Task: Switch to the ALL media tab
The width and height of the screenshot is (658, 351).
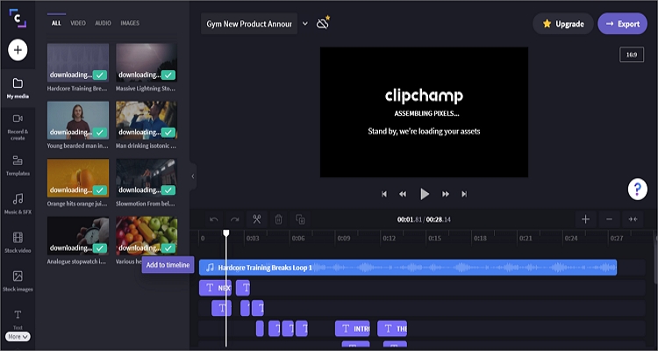Action: coord(56,23)
